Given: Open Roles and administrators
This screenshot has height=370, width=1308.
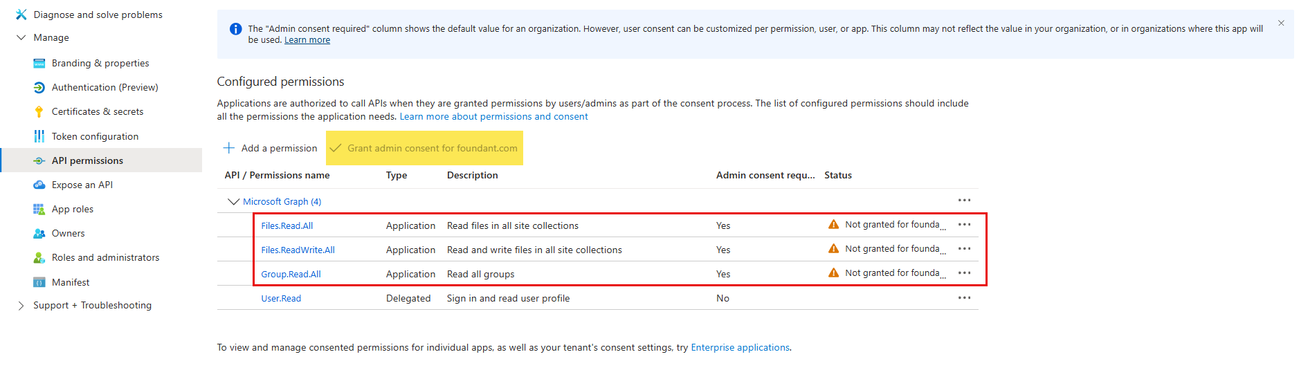Looking at the screenshot, I should (x=105, y=257).
